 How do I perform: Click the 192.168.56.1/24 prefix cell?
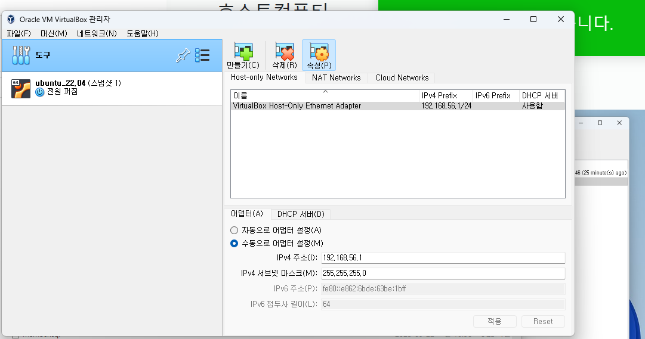pyautogui.click(x=446, y=106)
